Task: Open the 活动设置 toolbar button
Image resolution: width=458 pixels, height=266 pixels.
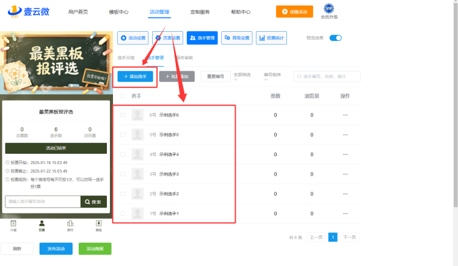Action: [x=133, y=38]
